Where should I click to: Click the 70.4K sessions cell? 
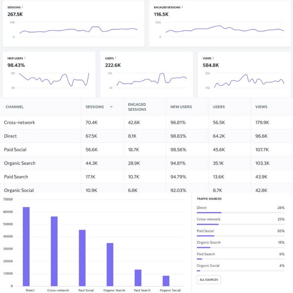tap(92, 123)
